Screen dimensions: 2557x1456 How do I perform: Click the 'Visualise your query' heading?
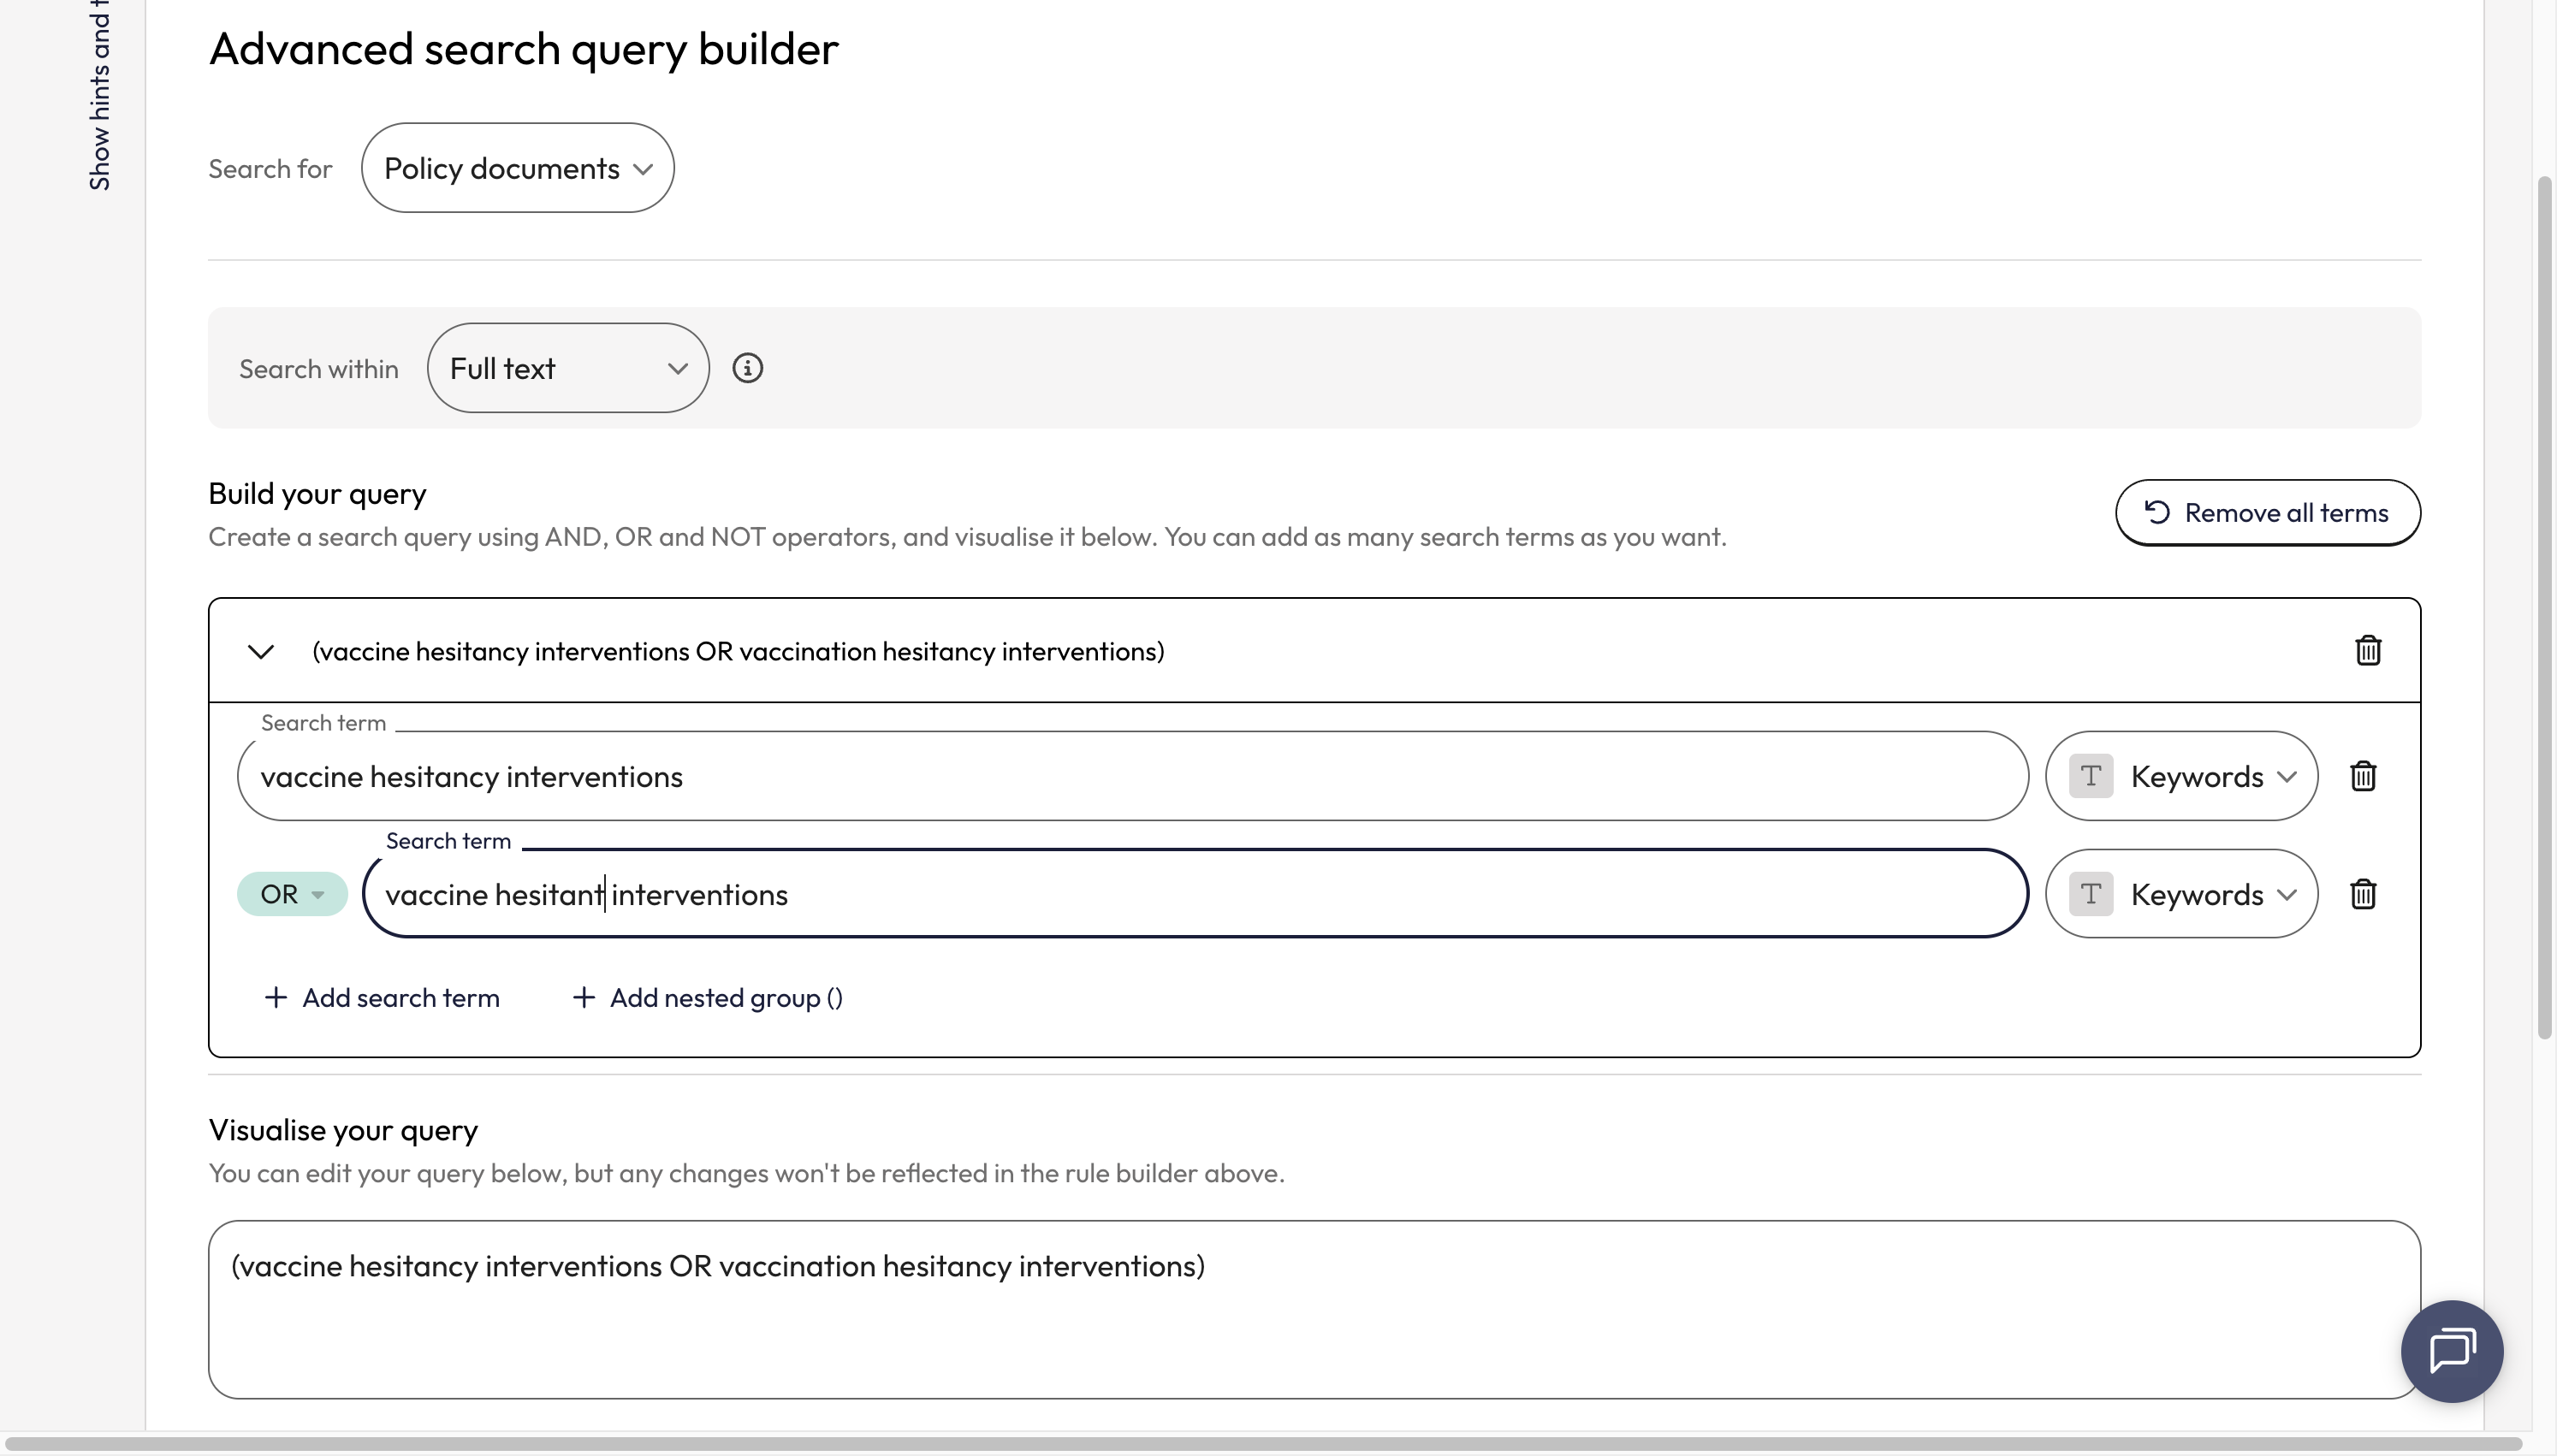point(343,1130)
